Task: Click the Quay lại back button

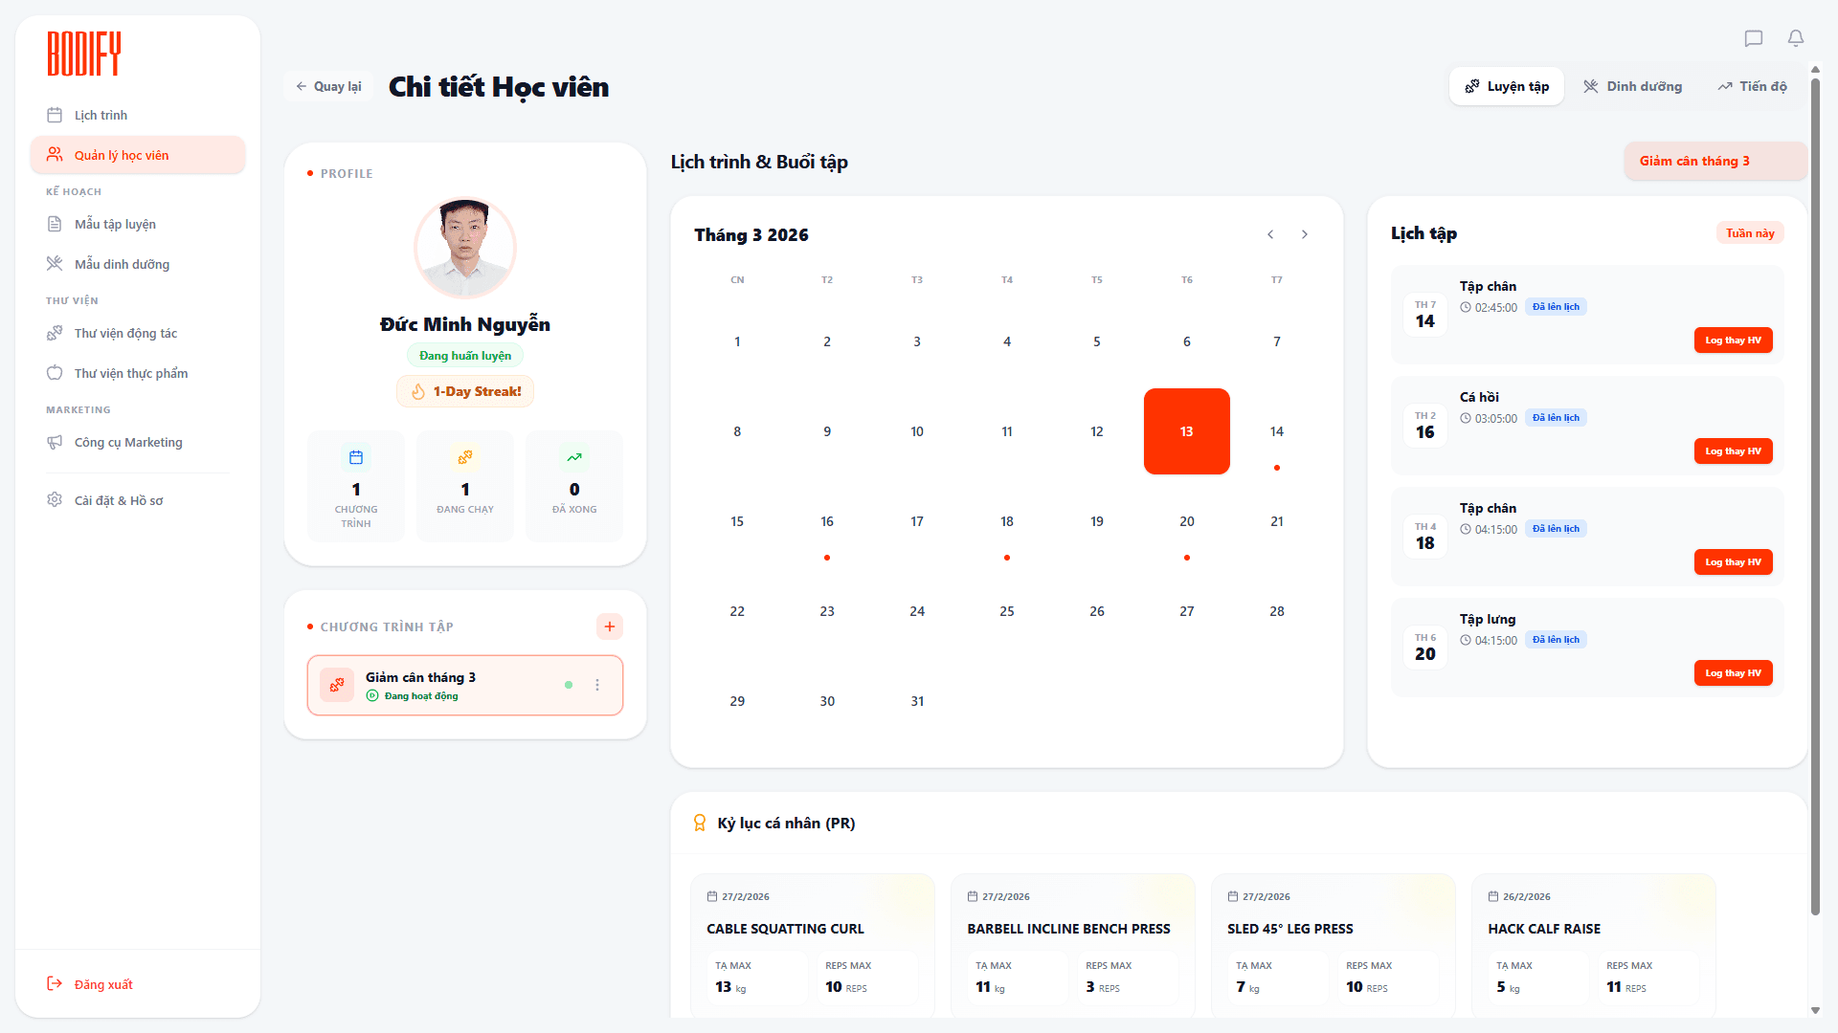Action: point(328,86)
